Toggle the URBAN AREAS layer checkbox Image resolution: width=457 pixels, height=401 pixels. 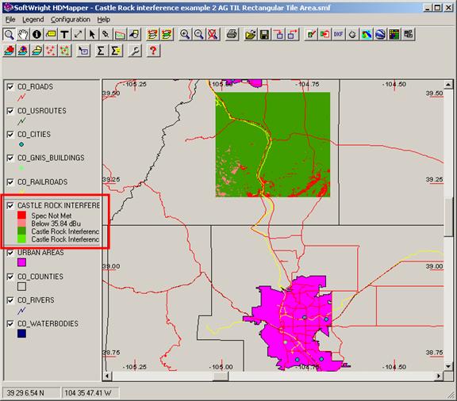(10, 253)
